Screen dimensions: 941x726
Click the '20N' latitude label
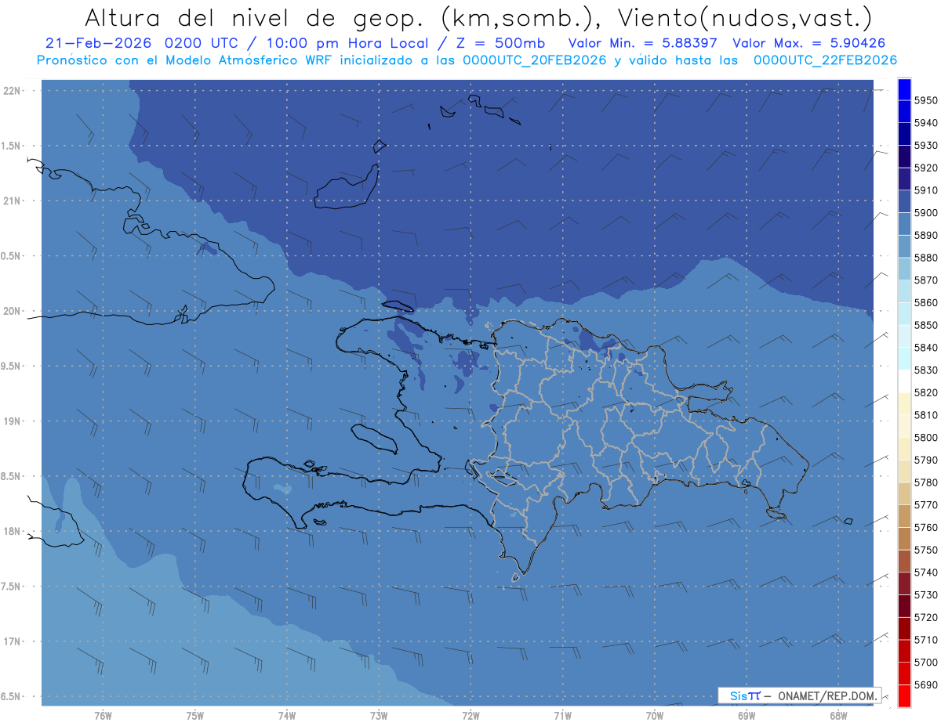tap(12, 311)
